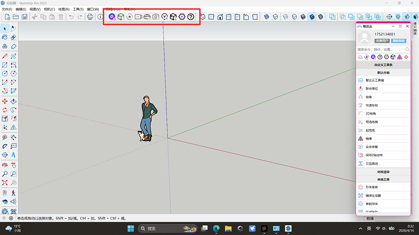Select the Circle tool

point(5,73)
